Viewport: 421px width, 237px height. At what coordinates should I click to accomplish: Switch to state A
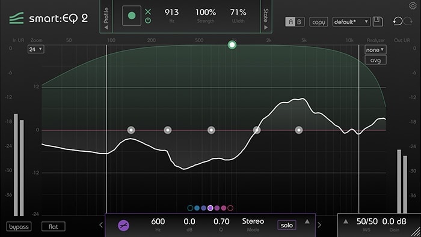(x=290, y=22)
